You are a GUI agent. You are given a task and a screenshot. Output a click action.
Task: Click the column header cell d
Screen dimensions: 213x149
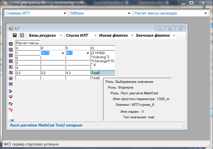53,48
